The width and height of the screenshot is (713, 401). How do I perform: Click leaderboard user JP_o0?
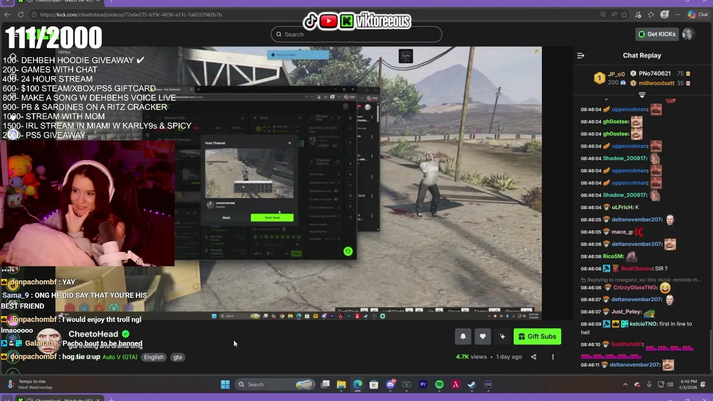(x=616, y=74)
